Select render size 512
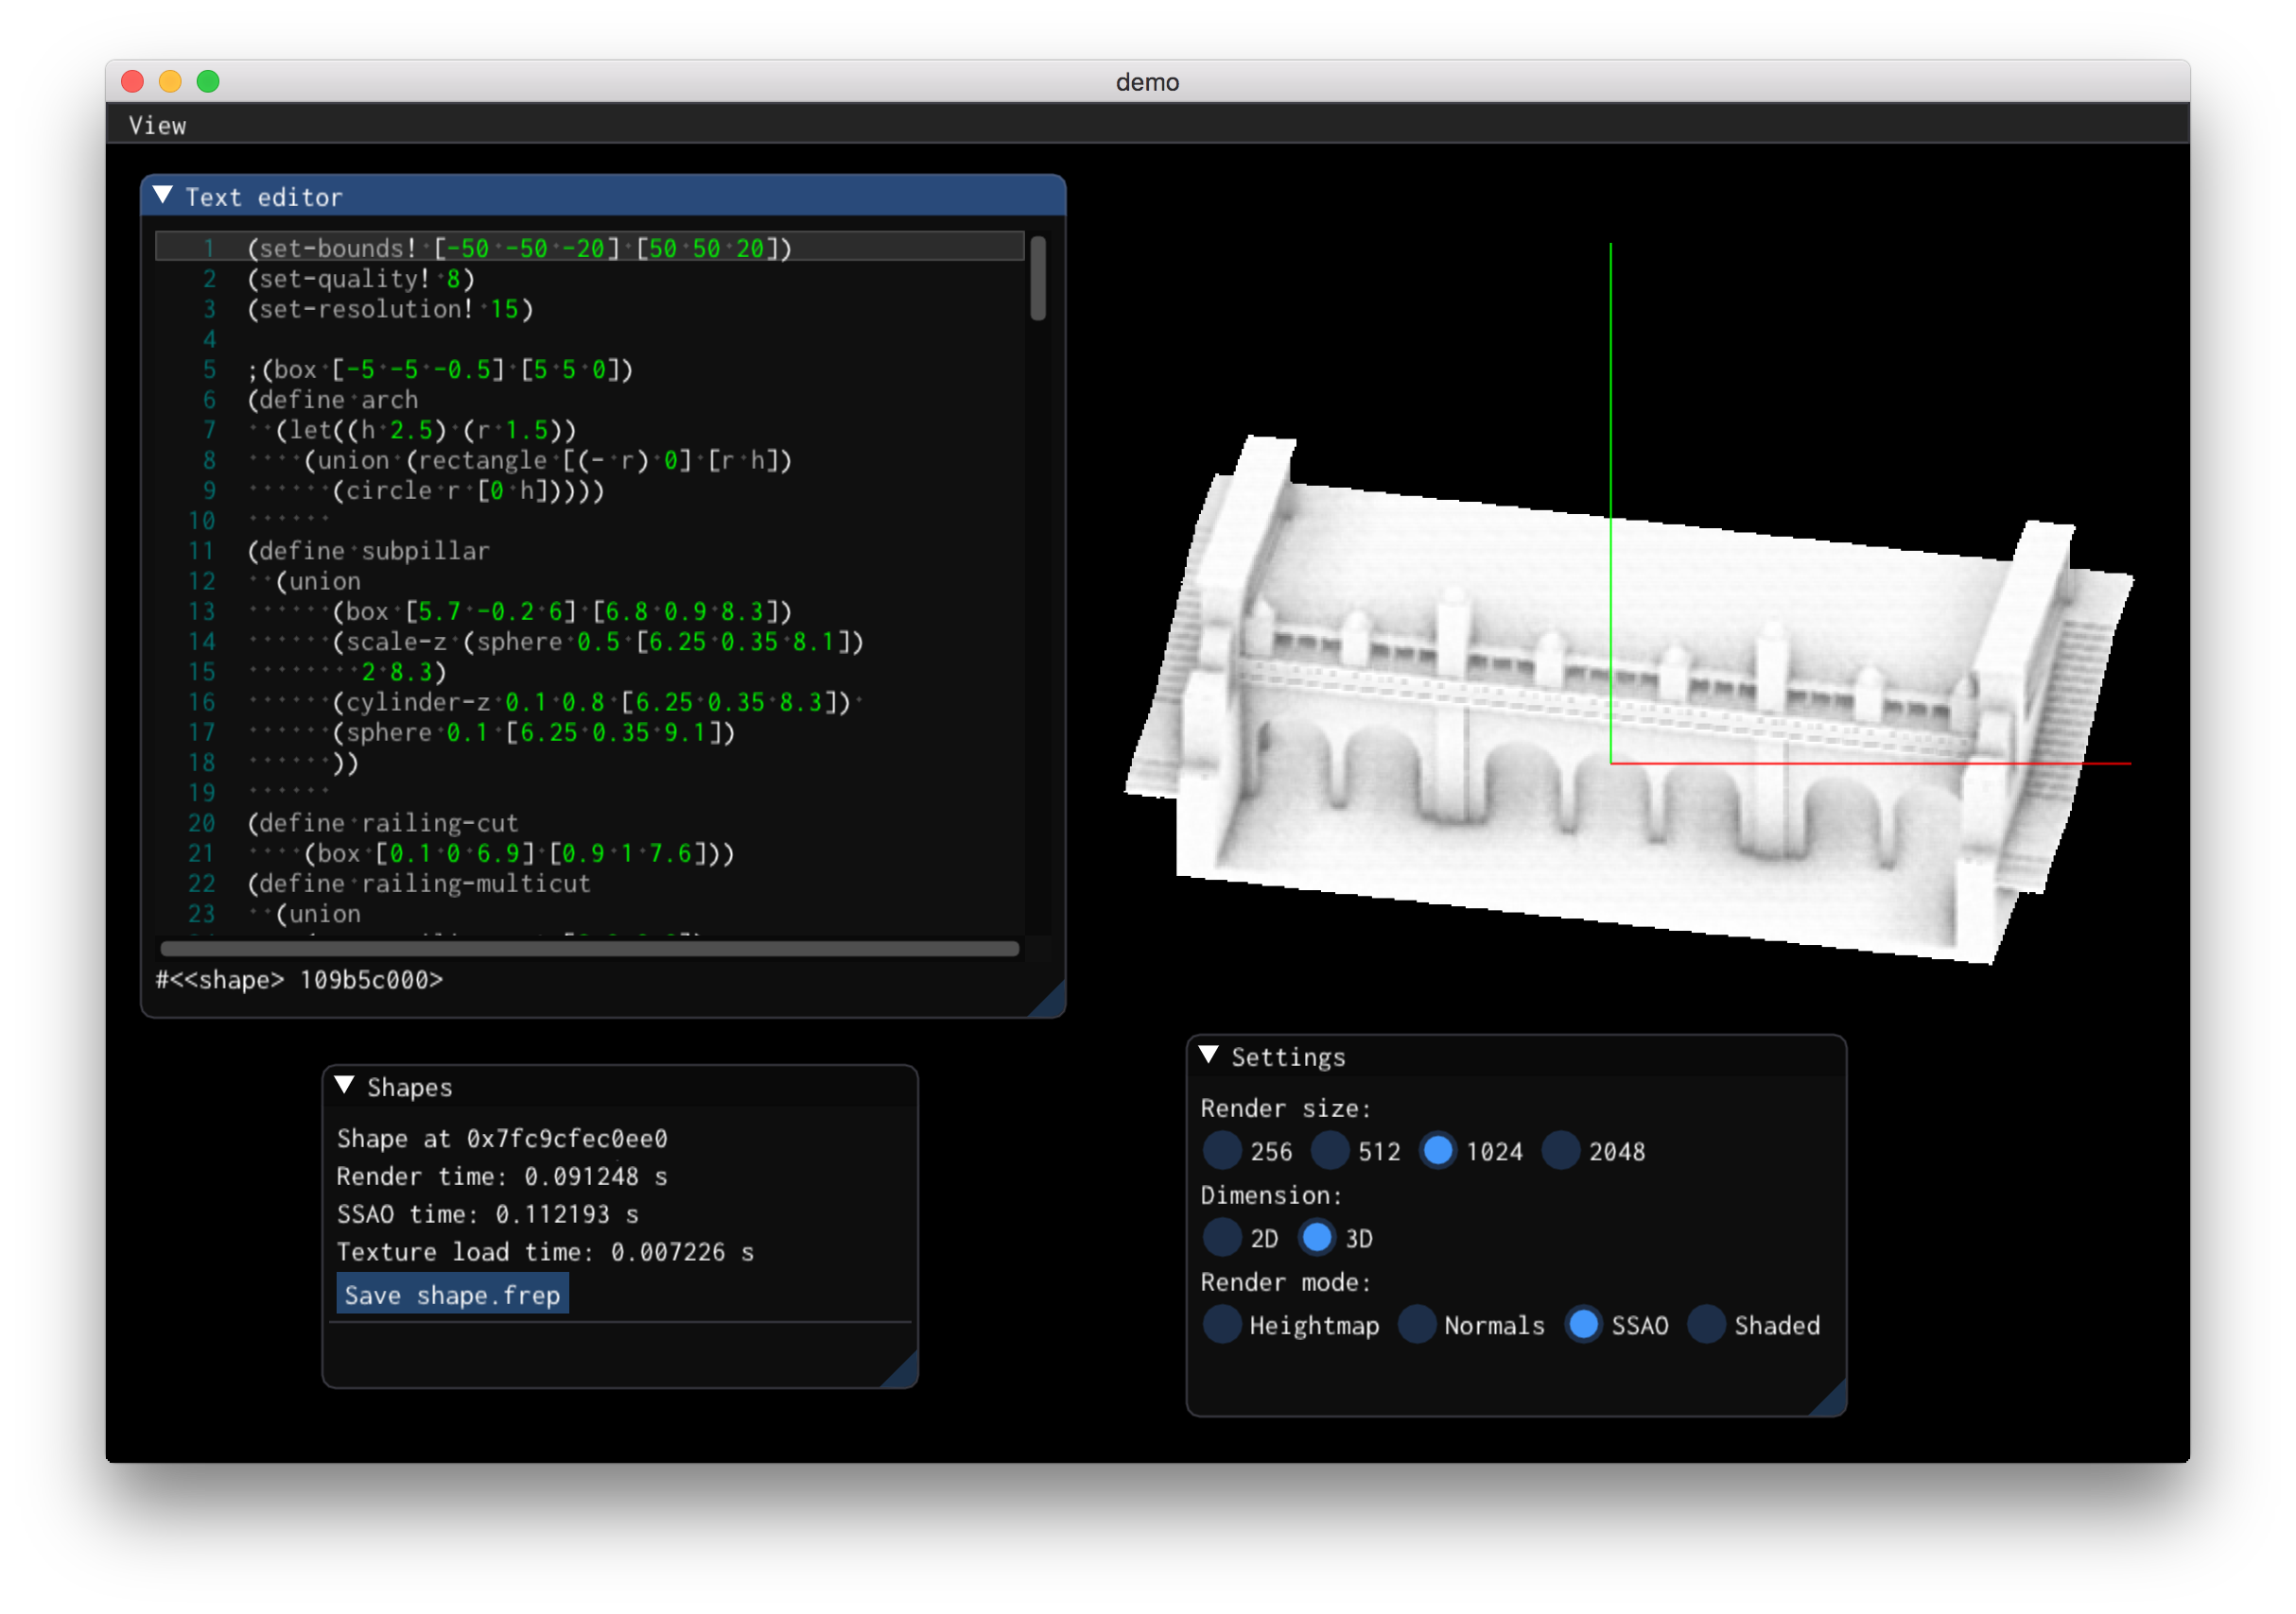This screenshot has width=2296, height=1614. point(1330,1150)
